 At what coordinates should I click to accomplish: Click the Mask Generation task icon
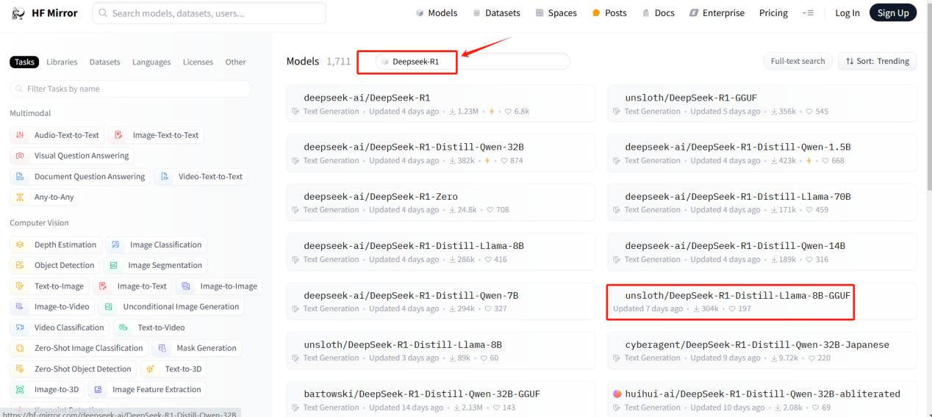pos(162,348)
